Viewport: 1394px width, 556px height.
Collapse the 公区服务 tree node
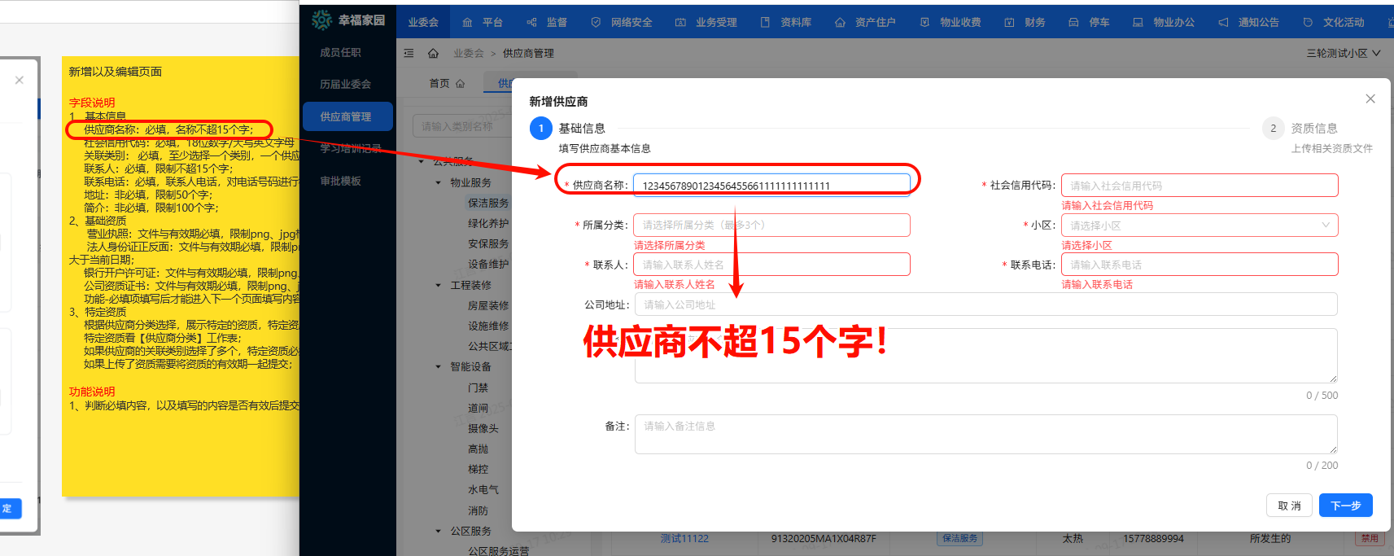click(438, 531)
